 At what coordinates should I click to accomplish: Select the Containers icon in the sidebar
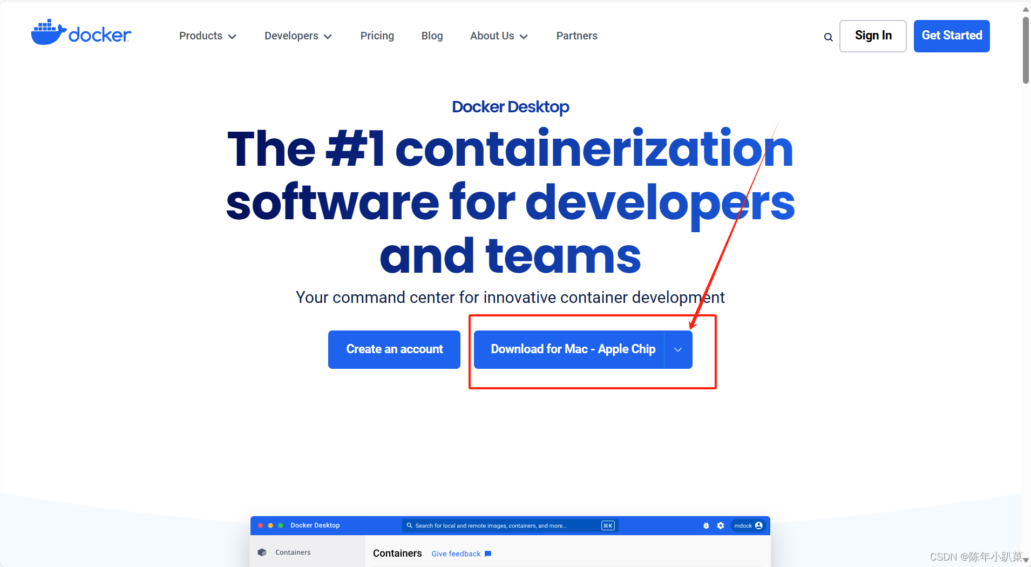click(x=262, y=552)
